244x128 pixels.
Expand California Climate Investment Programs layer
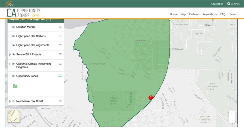10,64
